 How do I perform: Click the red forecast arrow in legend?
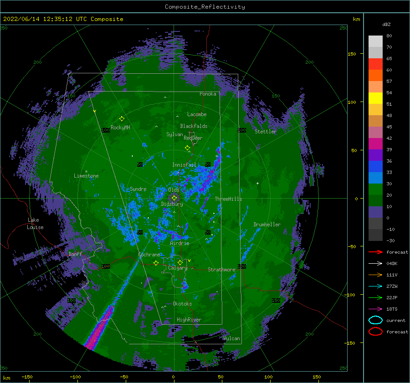pyautogui.click(x=375, y=252)
